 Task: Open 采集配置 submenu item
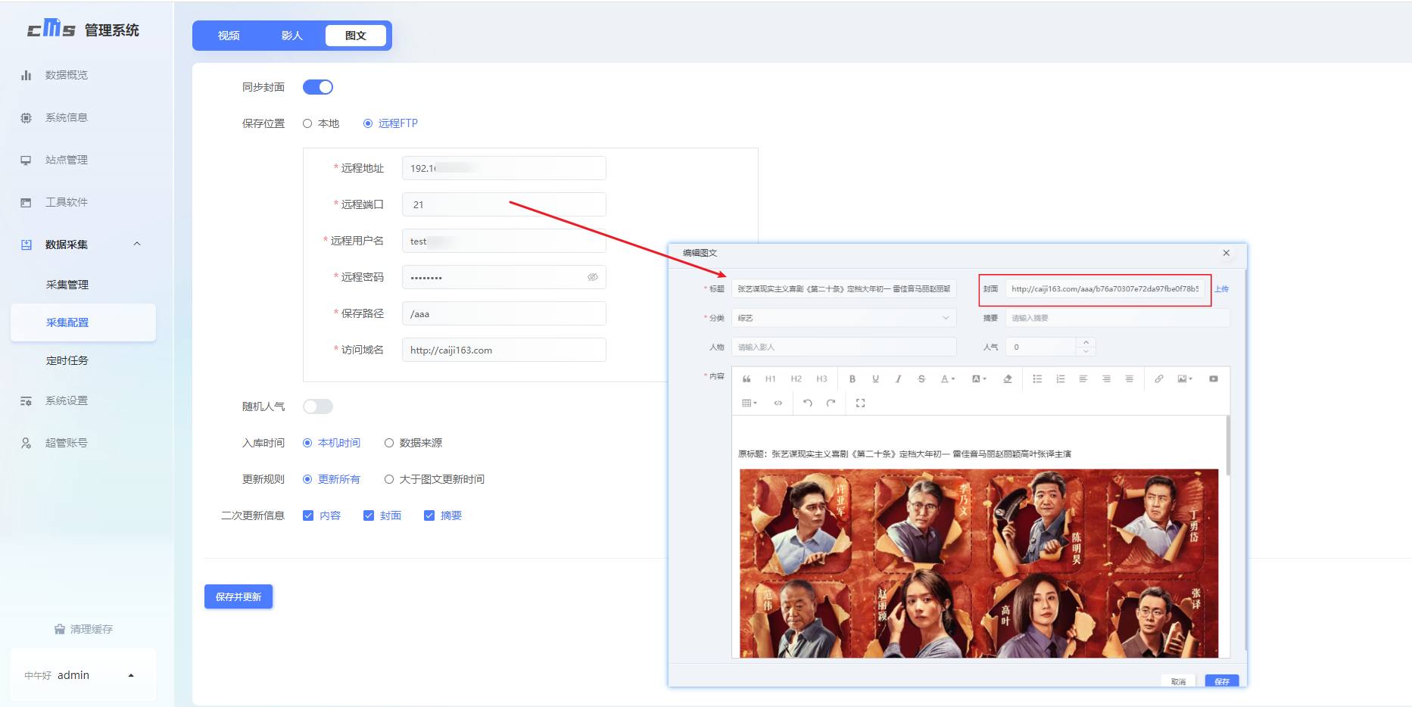tap(83, 322)
